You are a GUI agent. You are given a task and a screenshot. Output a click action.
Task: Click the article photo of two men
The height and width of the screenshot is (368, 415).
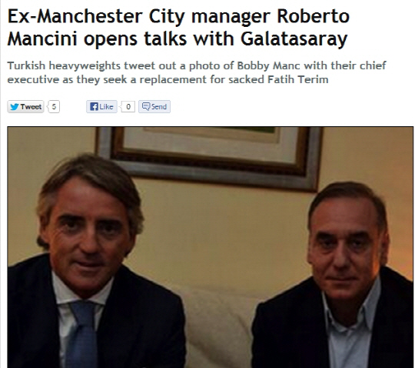point(210,247)
